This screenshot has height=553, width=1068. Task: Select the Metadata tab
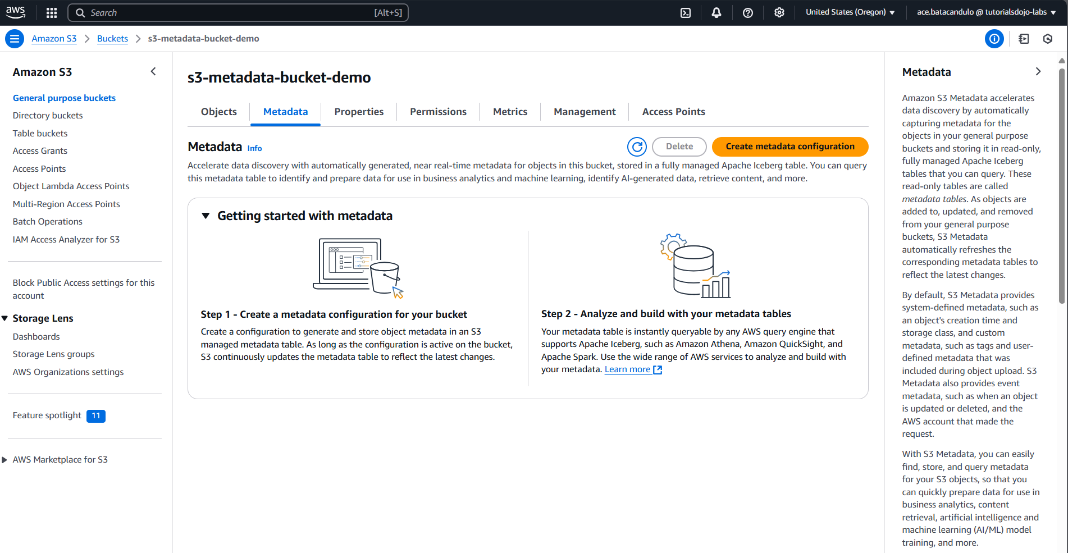click(285, 112)
